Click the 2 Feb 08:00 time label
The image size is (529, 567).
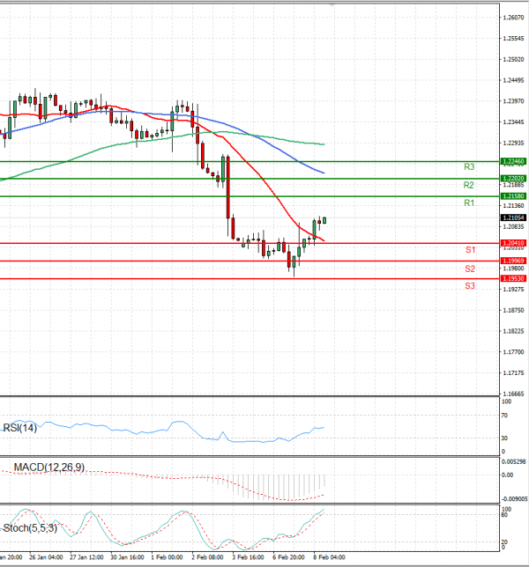coord(208,557)
